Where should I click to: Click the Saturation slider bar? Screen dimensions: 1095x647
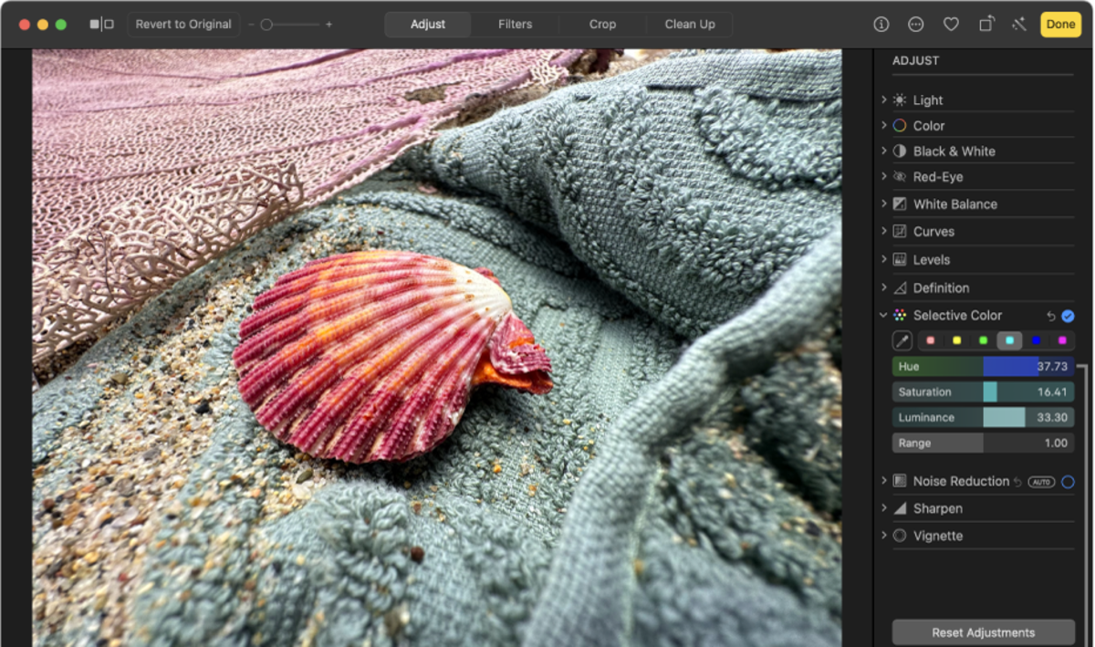point(983,392)
